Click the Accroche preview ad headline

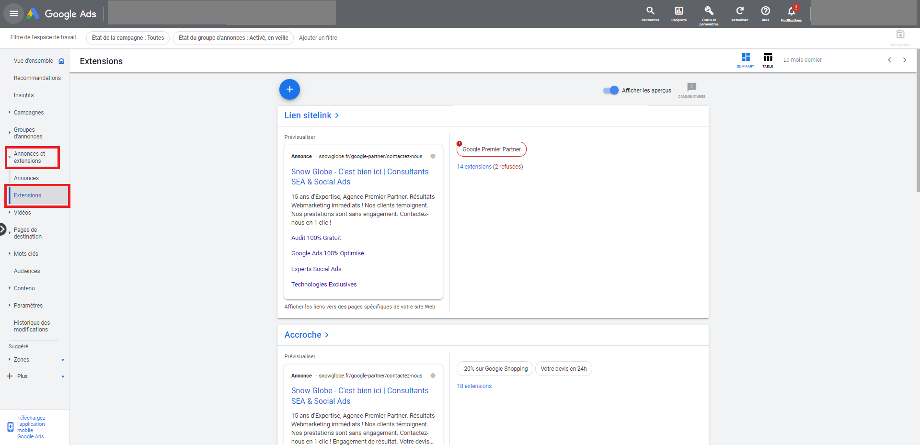point(360,396)
